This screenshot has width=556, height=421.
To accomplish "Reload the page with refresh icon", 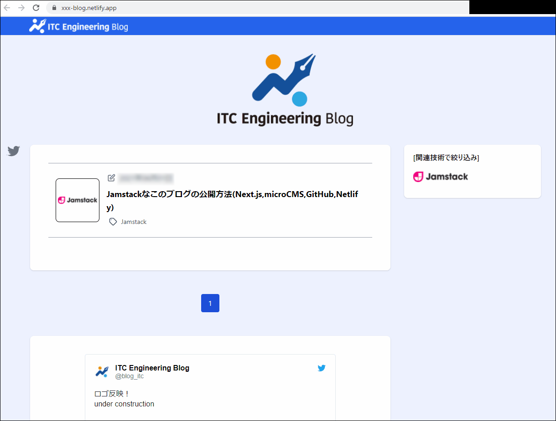I will click(x=36, y=8).
